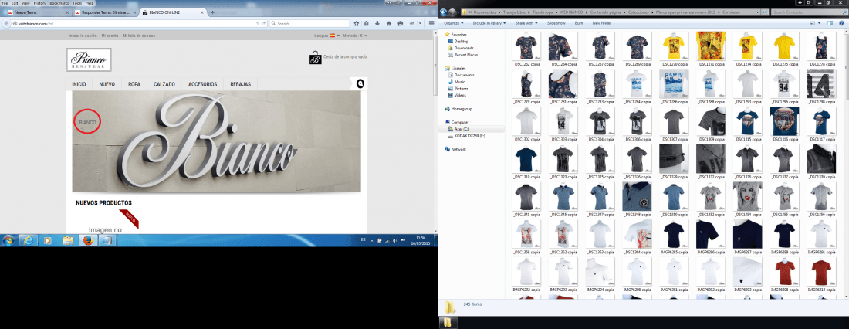Click the Firefox taskbar icon
The height and width of the screenshot is (329, 849).
(x=88, y=240)
